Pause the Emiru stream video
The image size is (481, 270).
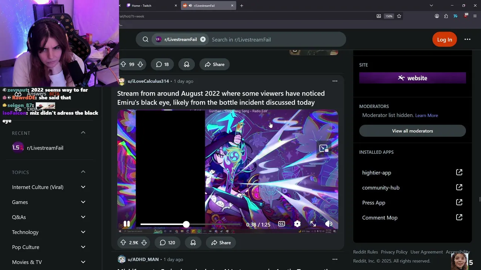127,224
